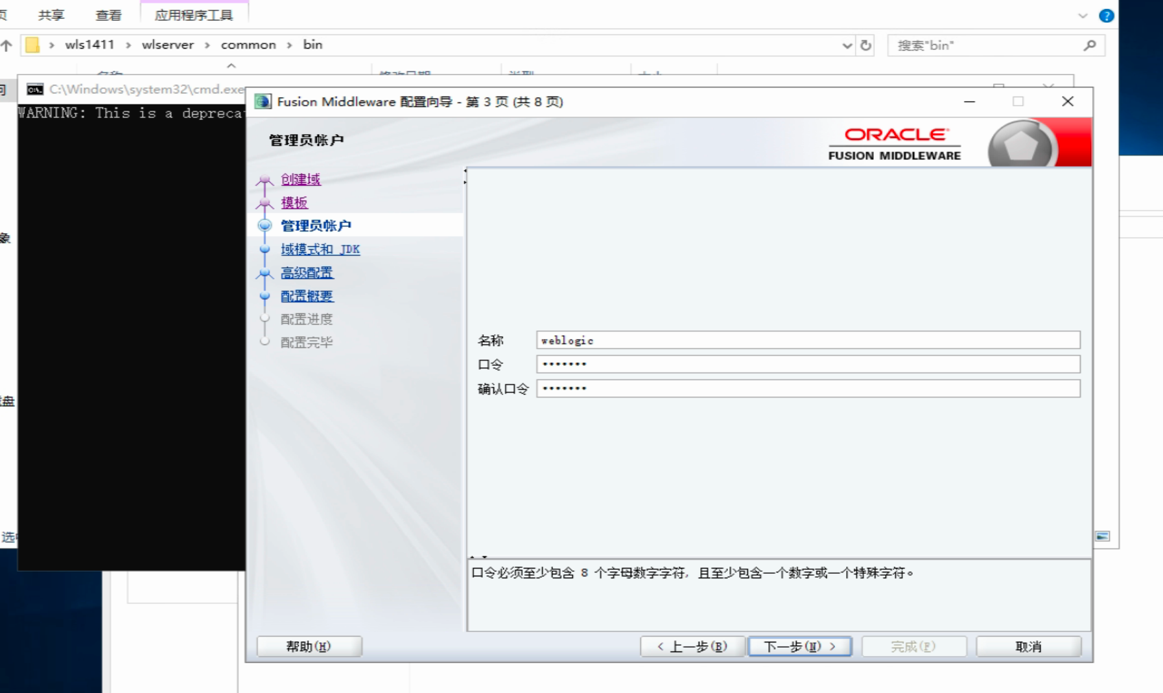Expand the Explorer ribbon chevron
The height and width of the screenshot is (693, 1163).
point(1083,16)
